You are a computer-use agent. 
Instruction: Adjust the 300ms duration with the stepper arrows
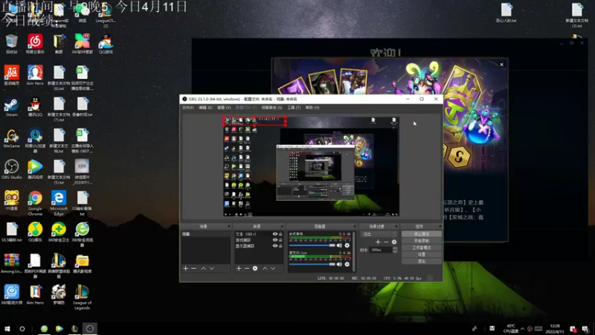click(395, 249)
